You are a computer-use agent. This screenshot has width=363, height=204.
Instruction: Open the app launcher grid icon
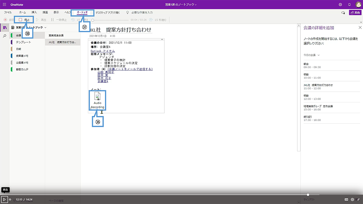coord(4,4)
